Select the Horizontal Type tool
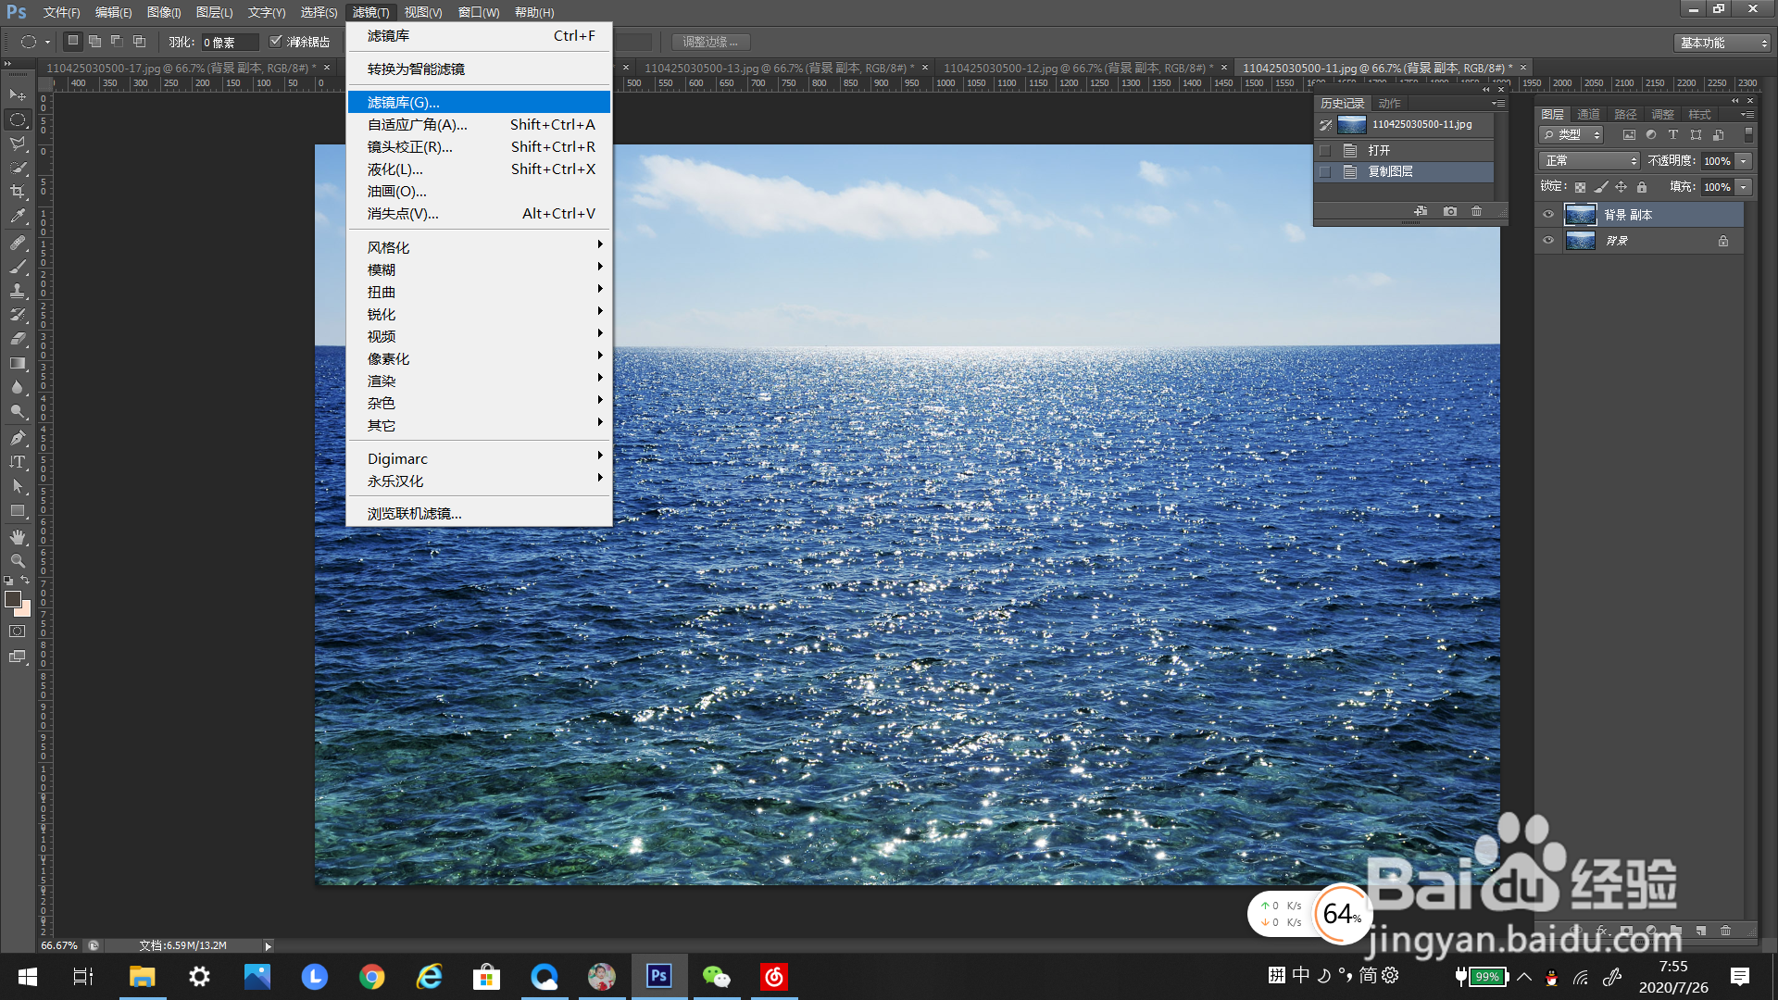This screenshot has width=1778, height=1000. [x=18, y=462]
